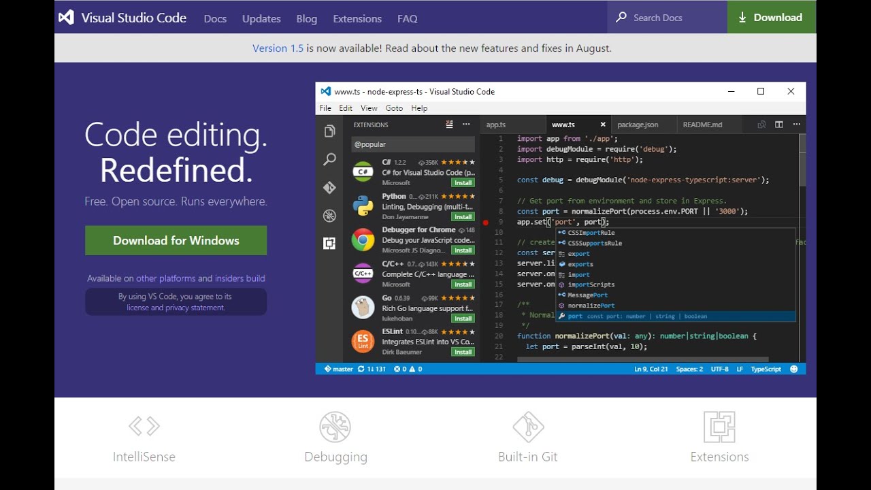Open the Extensions panel more actions ellipsis
Viewport: 871px width, 490px height.
466,125
